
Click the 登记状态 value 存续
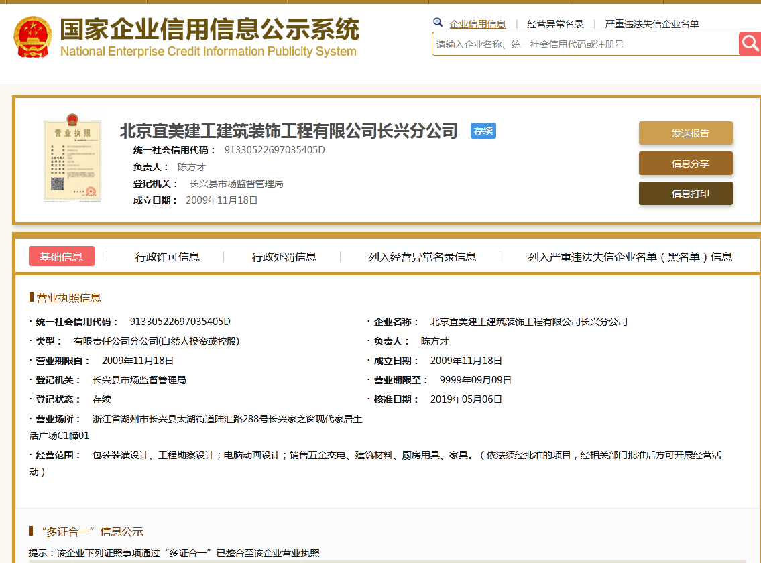tap(102, 399)
